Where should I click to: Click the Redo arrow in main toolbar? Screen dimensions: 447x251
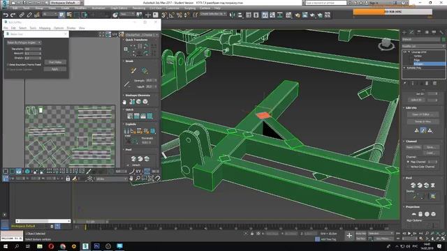[13, 15]
